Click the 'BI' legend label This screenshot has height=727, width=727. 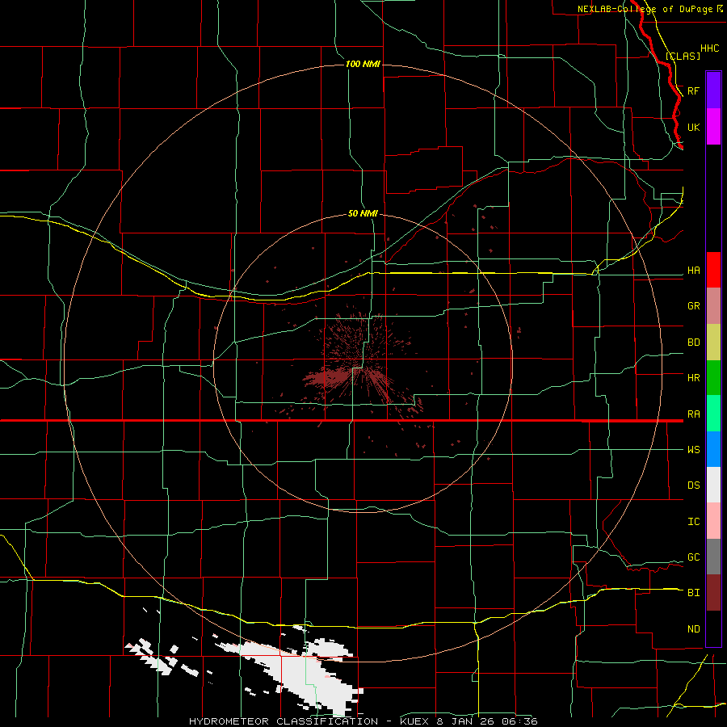(693, 593)
